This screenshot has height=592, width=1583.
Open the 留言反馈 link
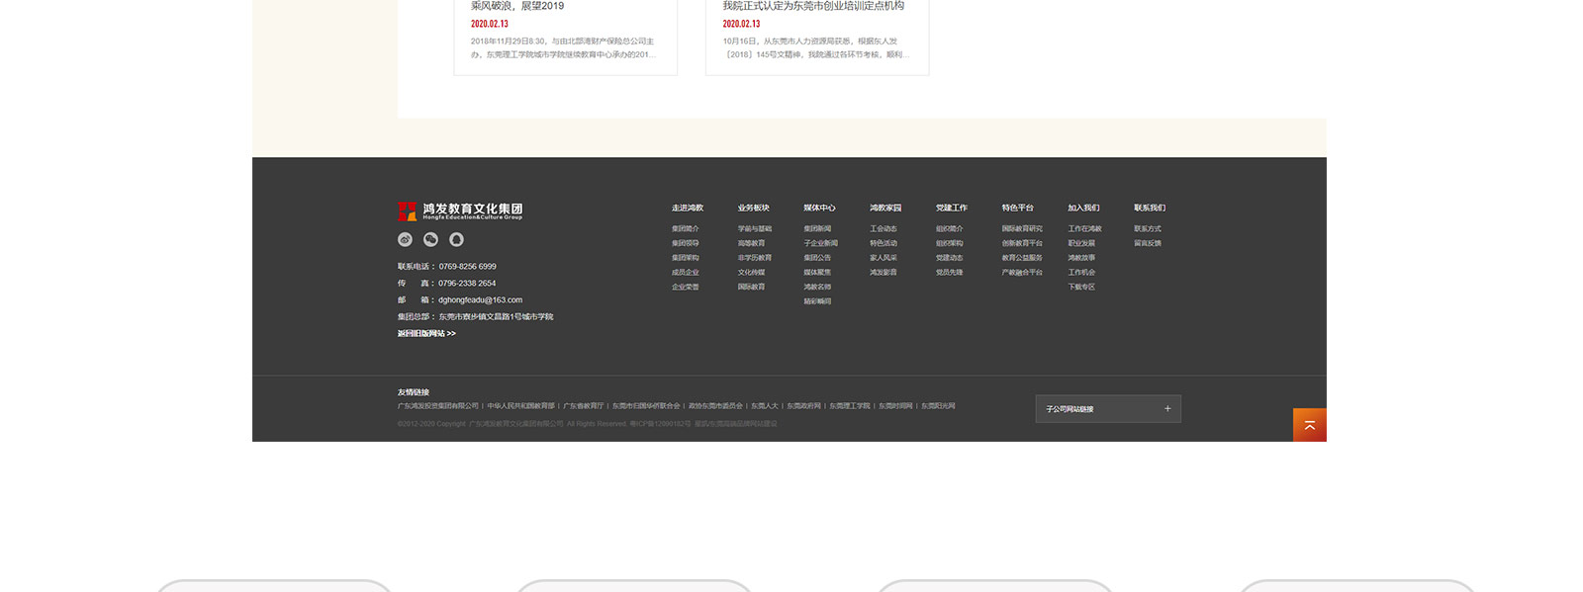click(x=1148, y=243)
